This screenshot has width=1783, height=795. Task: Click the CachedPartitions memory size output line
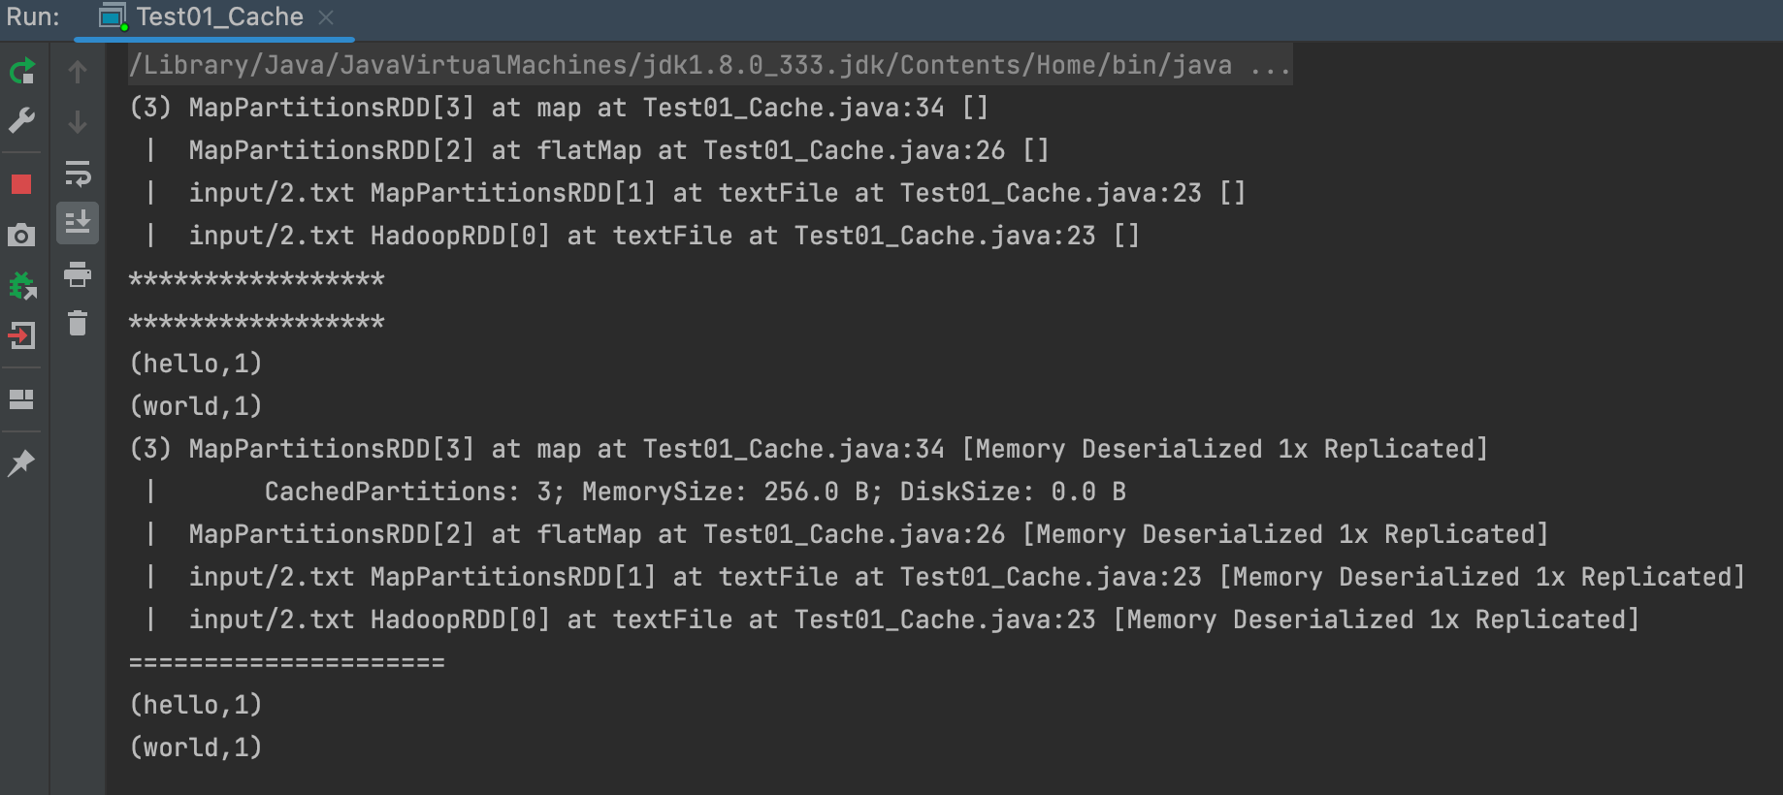tap(694, 492)
